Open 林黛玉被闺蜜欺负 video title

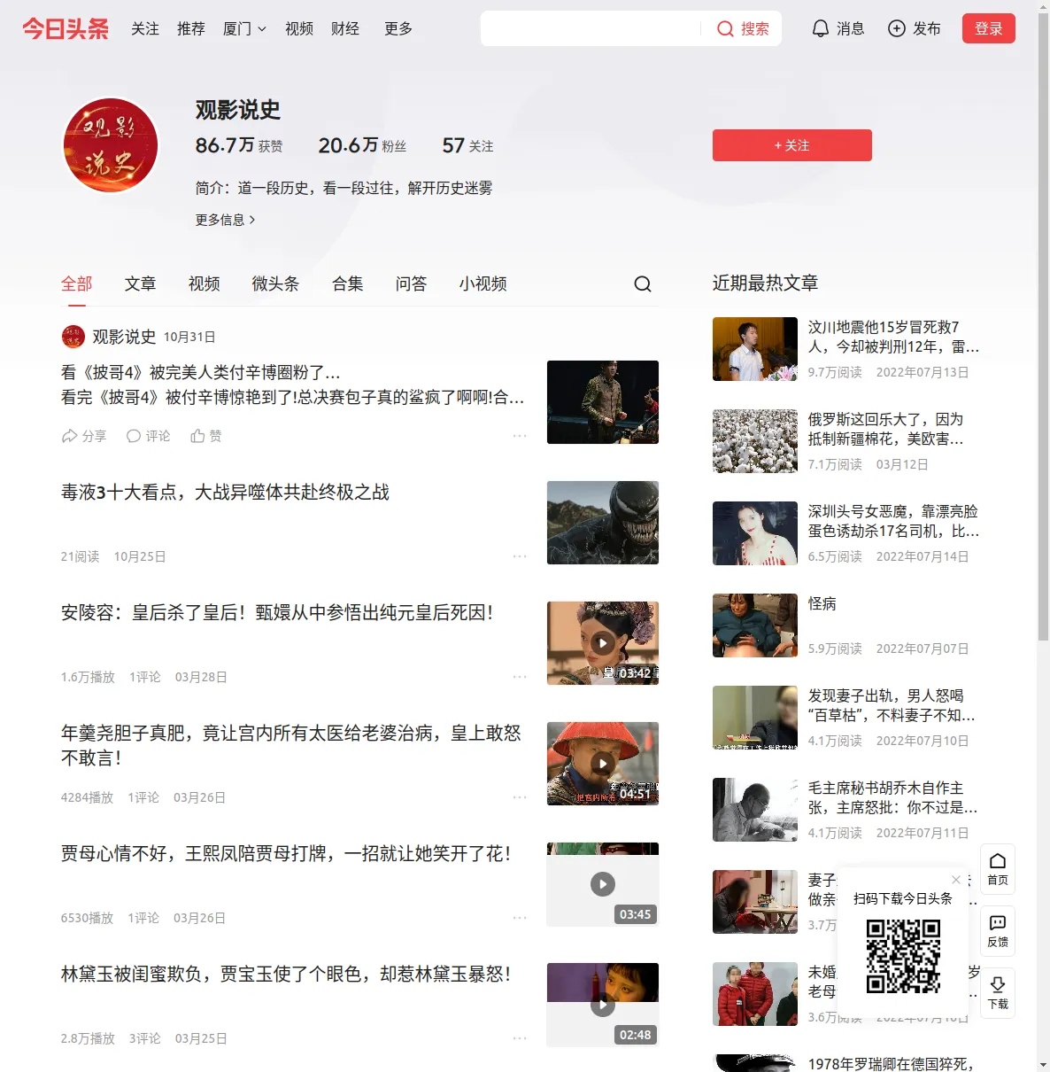pos(286,975)
